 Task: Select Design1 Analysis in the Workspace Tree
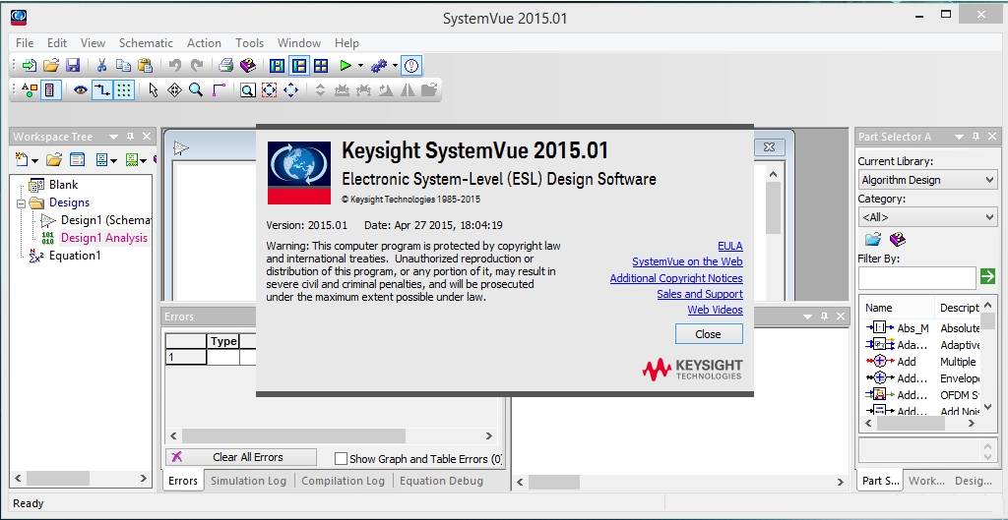(104, 238)
